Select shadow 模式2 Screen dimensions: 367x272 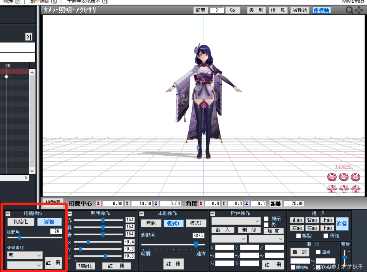point(196,223)
